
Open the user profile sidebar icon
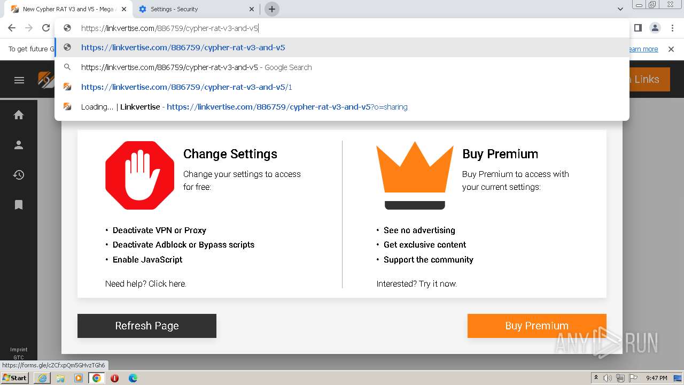(x=19, y=145)
